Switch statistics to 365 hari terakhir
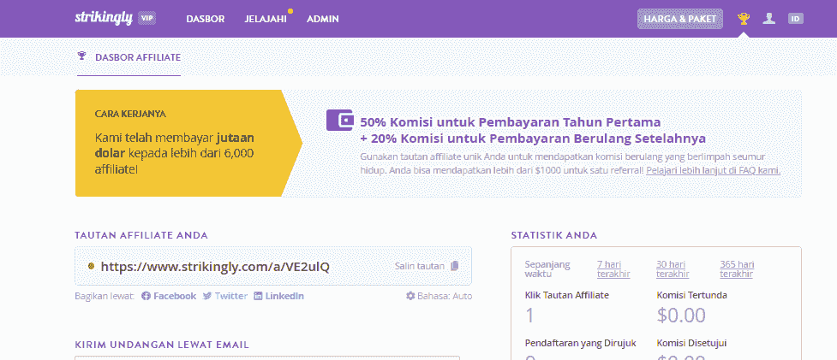This screenshot has width=837, height=360. (737, 269)
